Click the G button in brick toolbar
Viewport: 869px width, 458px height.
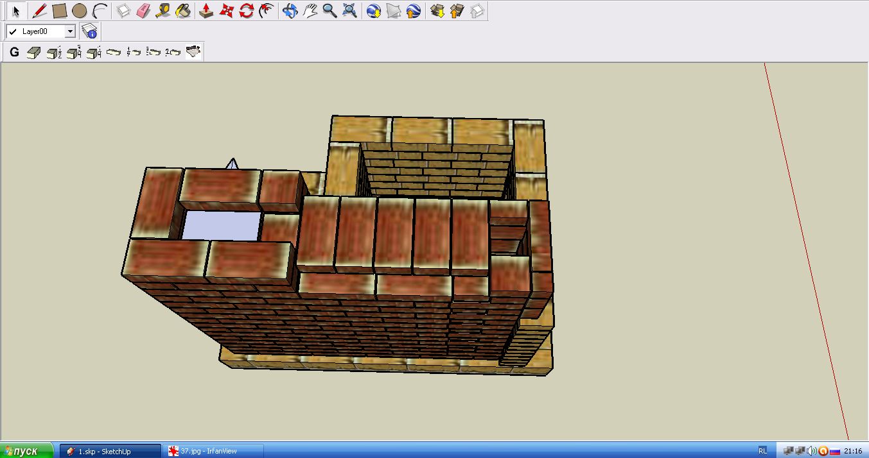pyautogui.click(x=14, y=53)
